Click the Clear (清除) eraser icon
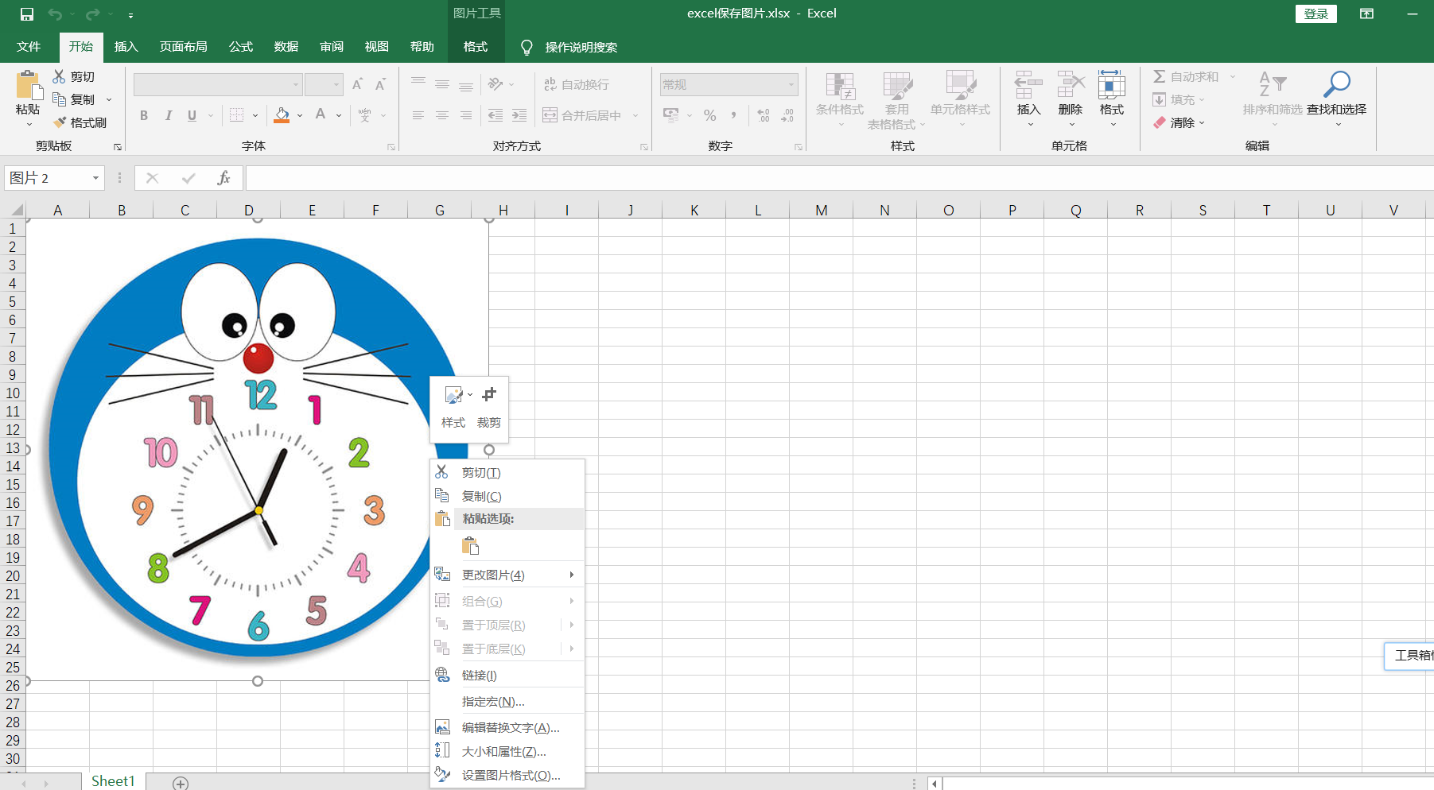 [x=1160, y=122]
